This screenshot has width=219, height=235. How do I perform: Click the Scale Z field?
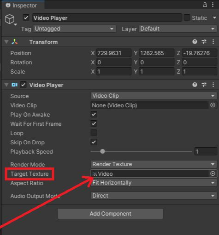pyautogui.click(x=200, y=72)
